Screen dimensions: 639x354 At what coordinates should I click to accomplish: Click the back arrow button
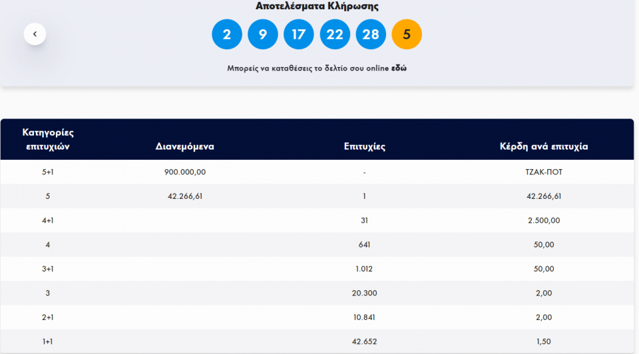pyautogui.click(x=35, y=34)
